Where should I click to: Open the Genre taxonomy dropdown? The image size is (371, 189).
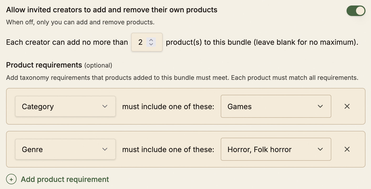[x=65, y=149]
